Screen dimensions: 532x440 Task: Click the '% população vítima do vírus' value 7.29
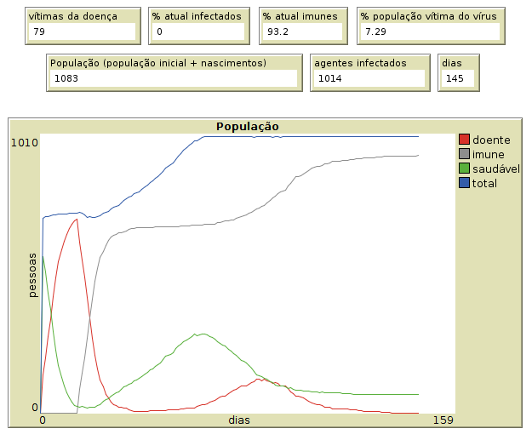pyautogui.click(x=430, y=31)
